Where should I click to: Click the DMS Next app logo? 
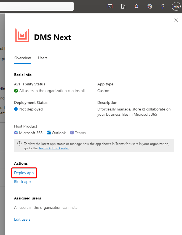click(x=22, y=35)
